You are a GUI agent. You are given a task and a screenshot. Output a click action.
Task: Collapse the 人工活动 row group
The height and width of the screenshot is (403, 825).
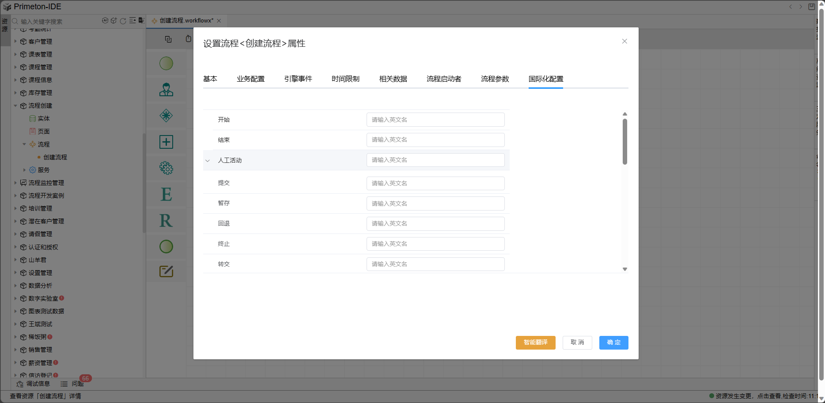pyautogui.click(x=208, y=161)
